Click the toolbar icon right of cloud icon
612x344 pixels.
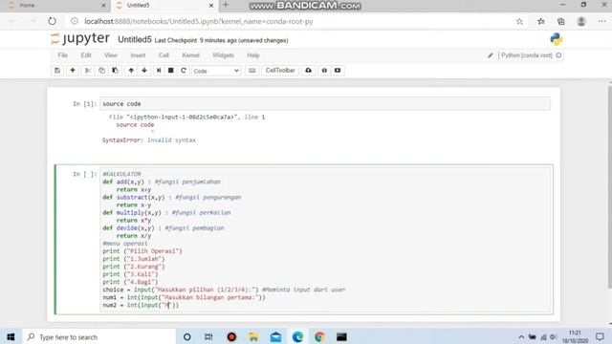tap(324, 71)
